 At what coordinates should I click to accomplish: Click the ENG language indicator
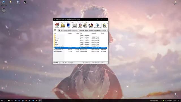(x=171, y=101)
